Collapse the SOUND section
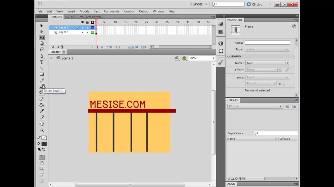Viewport: 334px width, 187px height. tap(229, 56)
